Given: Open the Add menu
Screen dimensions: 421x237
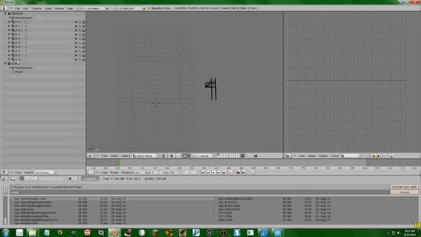Looking at the screenshot, I should (x=26, y=9).
